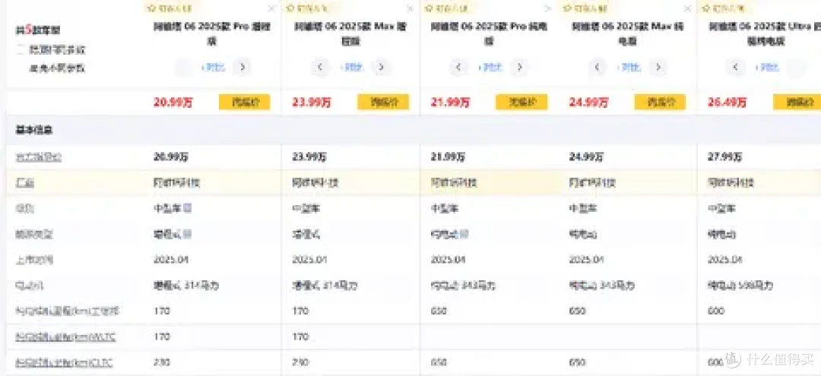
Task: Move Pro 纯电版 column left with arrow
Action: pyautogui.click(x=458, y=68)
